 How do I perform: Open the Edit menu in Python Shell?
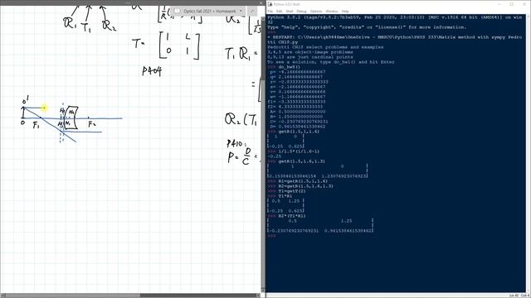click(279, 11)
